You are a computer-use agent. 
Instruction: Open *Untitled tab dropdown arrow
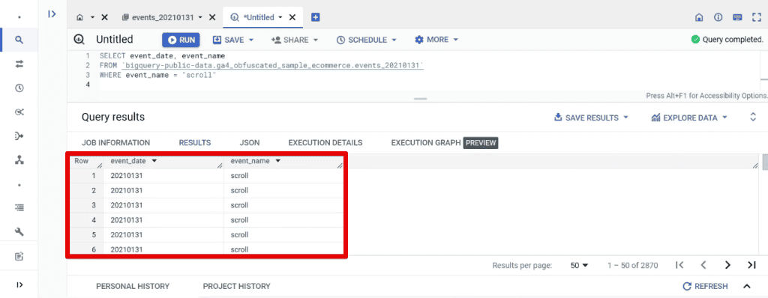280,18
